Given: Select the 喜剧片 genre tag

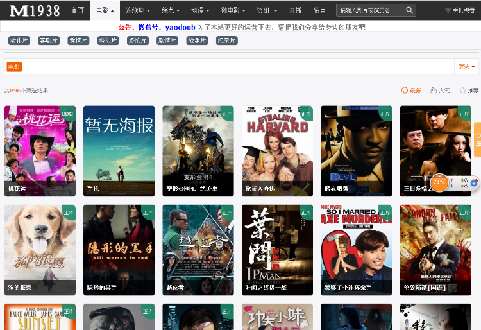Looking at the screenshot, I should (x=49, y=40).
